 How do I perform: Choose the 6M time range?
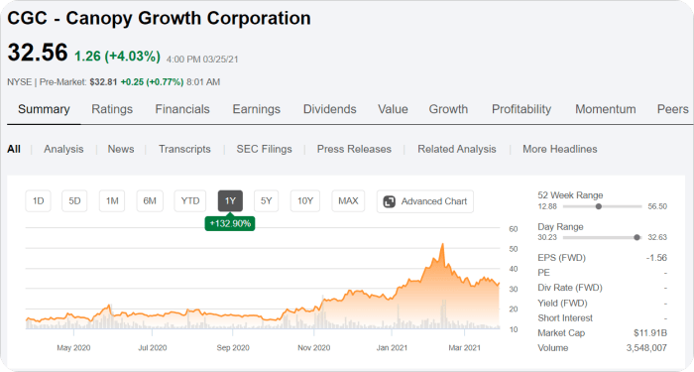[x=150, y=201]
